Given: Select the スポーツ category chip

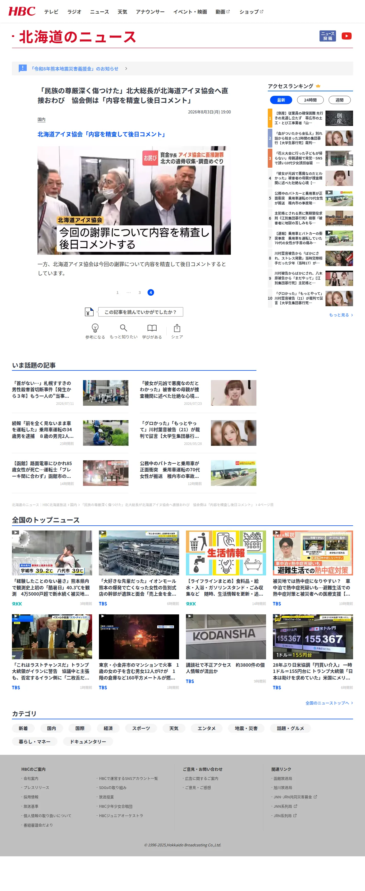Looking at the screenshot, I should point(141,728).
